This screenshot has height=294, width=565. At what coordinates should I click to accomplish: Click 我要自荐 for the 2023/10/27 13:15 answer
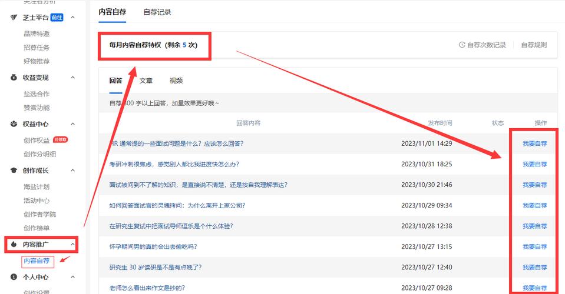tap(535, 246)
